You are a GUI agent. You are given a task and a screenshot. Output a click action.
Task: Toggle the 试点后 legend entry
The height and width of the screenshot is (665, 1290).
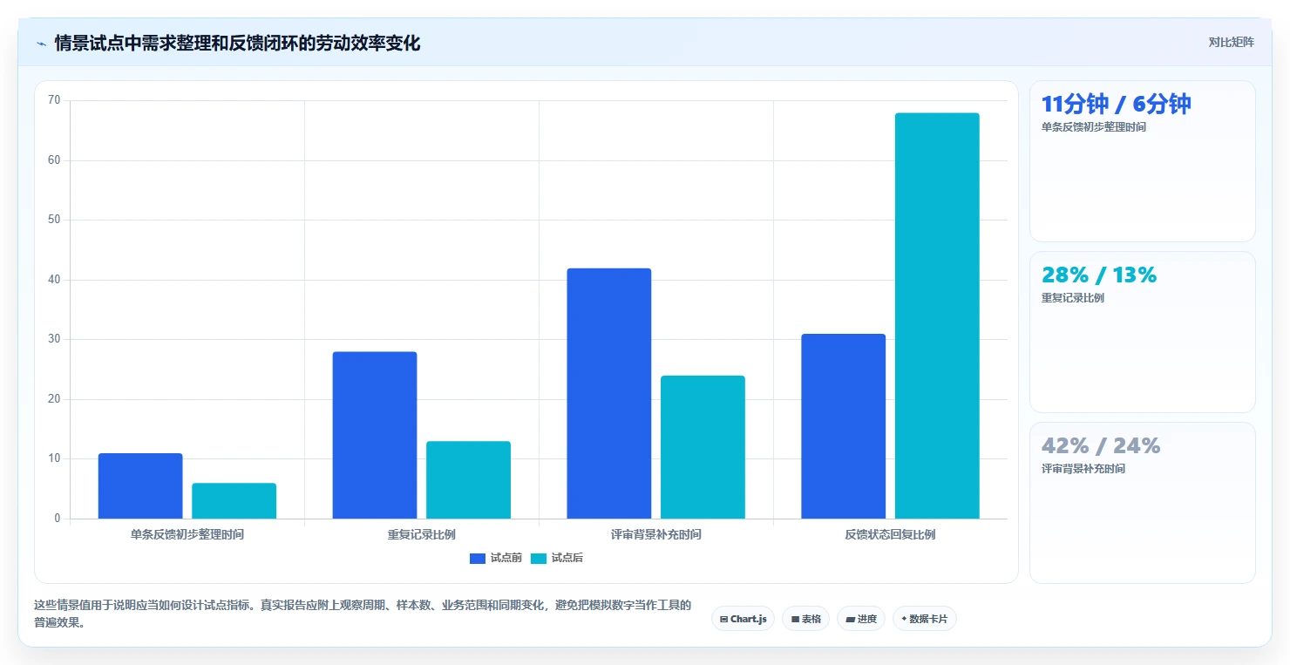click(556, 559)
